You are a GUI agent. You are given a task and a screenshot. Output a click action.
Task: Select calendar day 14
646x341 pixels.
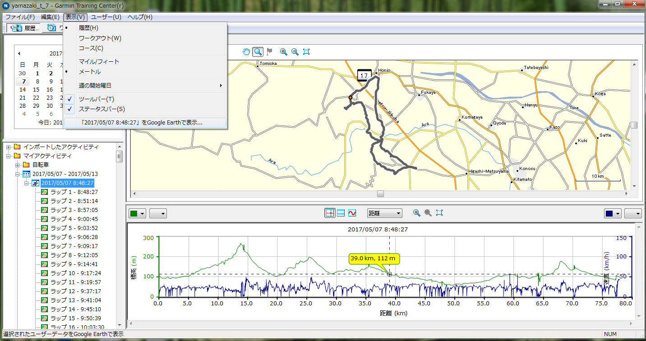23,90
